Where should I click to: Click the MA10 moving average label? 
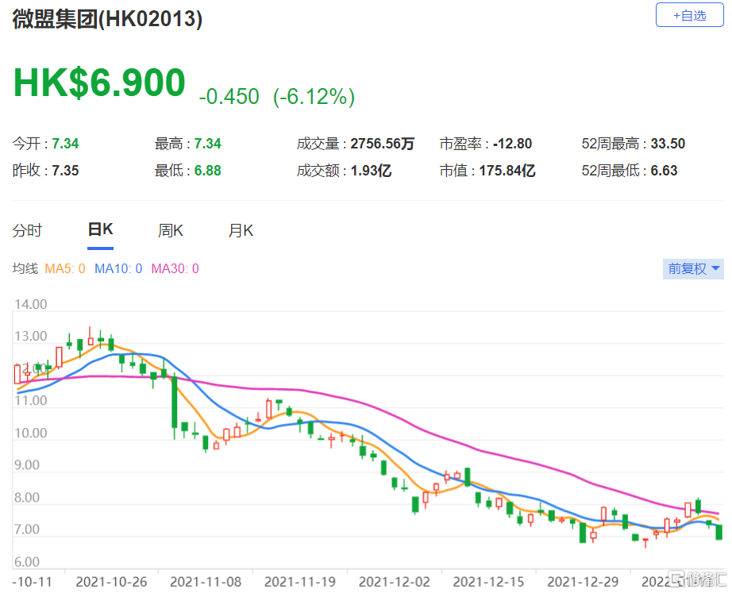point(118,268)
